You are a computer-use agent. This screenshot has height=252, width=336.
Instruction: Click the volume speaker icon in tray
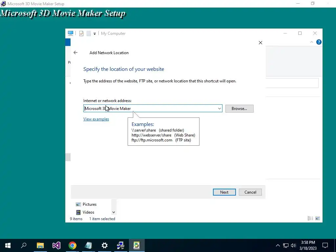(x=293, y=245)
